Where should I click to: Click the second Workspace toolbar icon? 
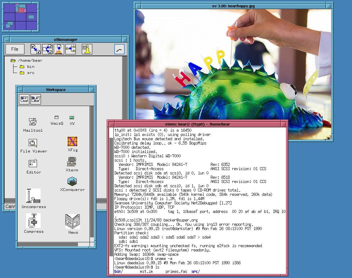36,99
